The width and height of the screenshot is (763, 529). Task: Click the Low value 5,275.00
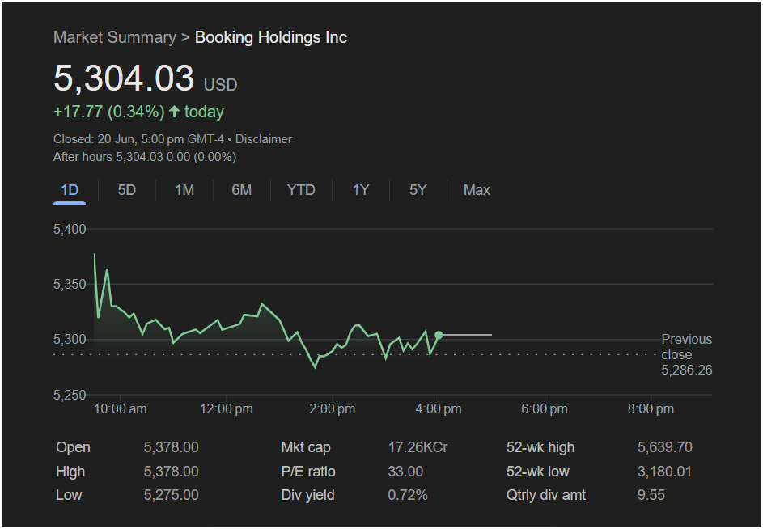pos(171,495)
